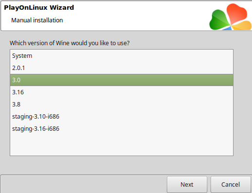Cancel the installation wizard

tap(231, 184)
